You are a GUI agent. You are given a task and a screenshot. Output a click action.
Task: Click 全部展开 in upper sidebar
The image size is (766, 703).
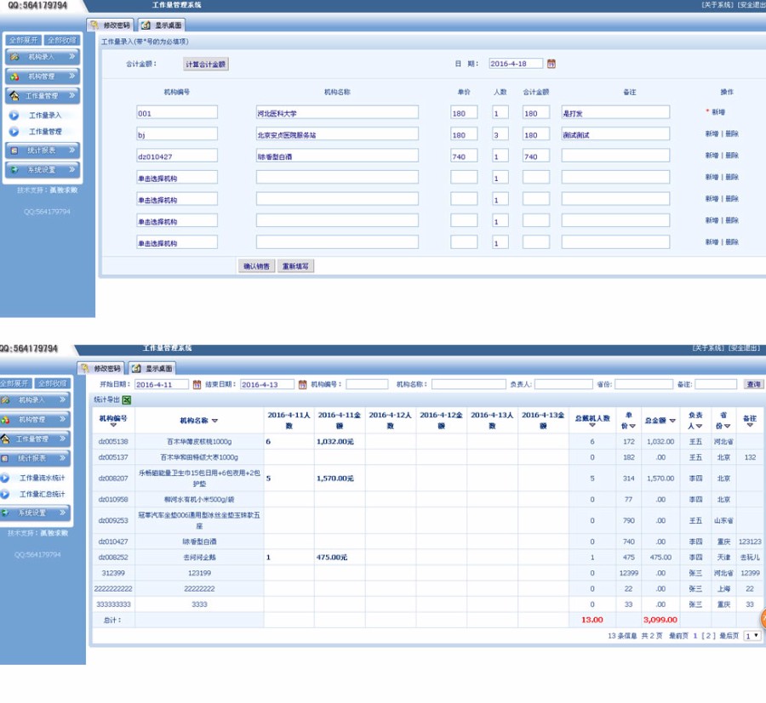(23, 40)
